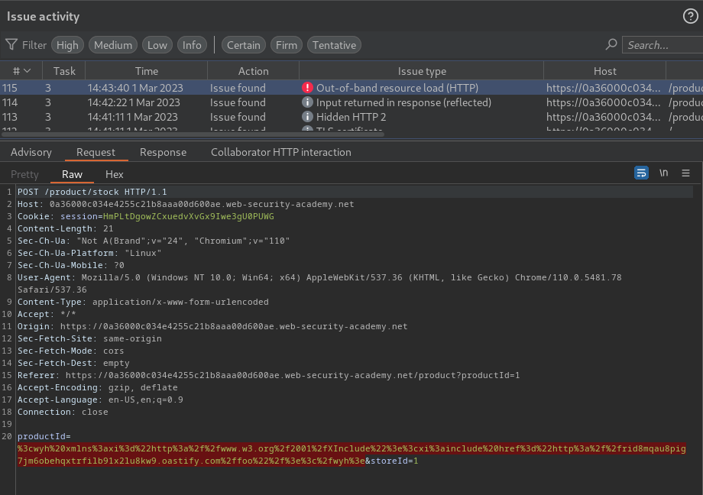
Task: Select issue row 114 Input returned in response
Action: tap(351, 102)
